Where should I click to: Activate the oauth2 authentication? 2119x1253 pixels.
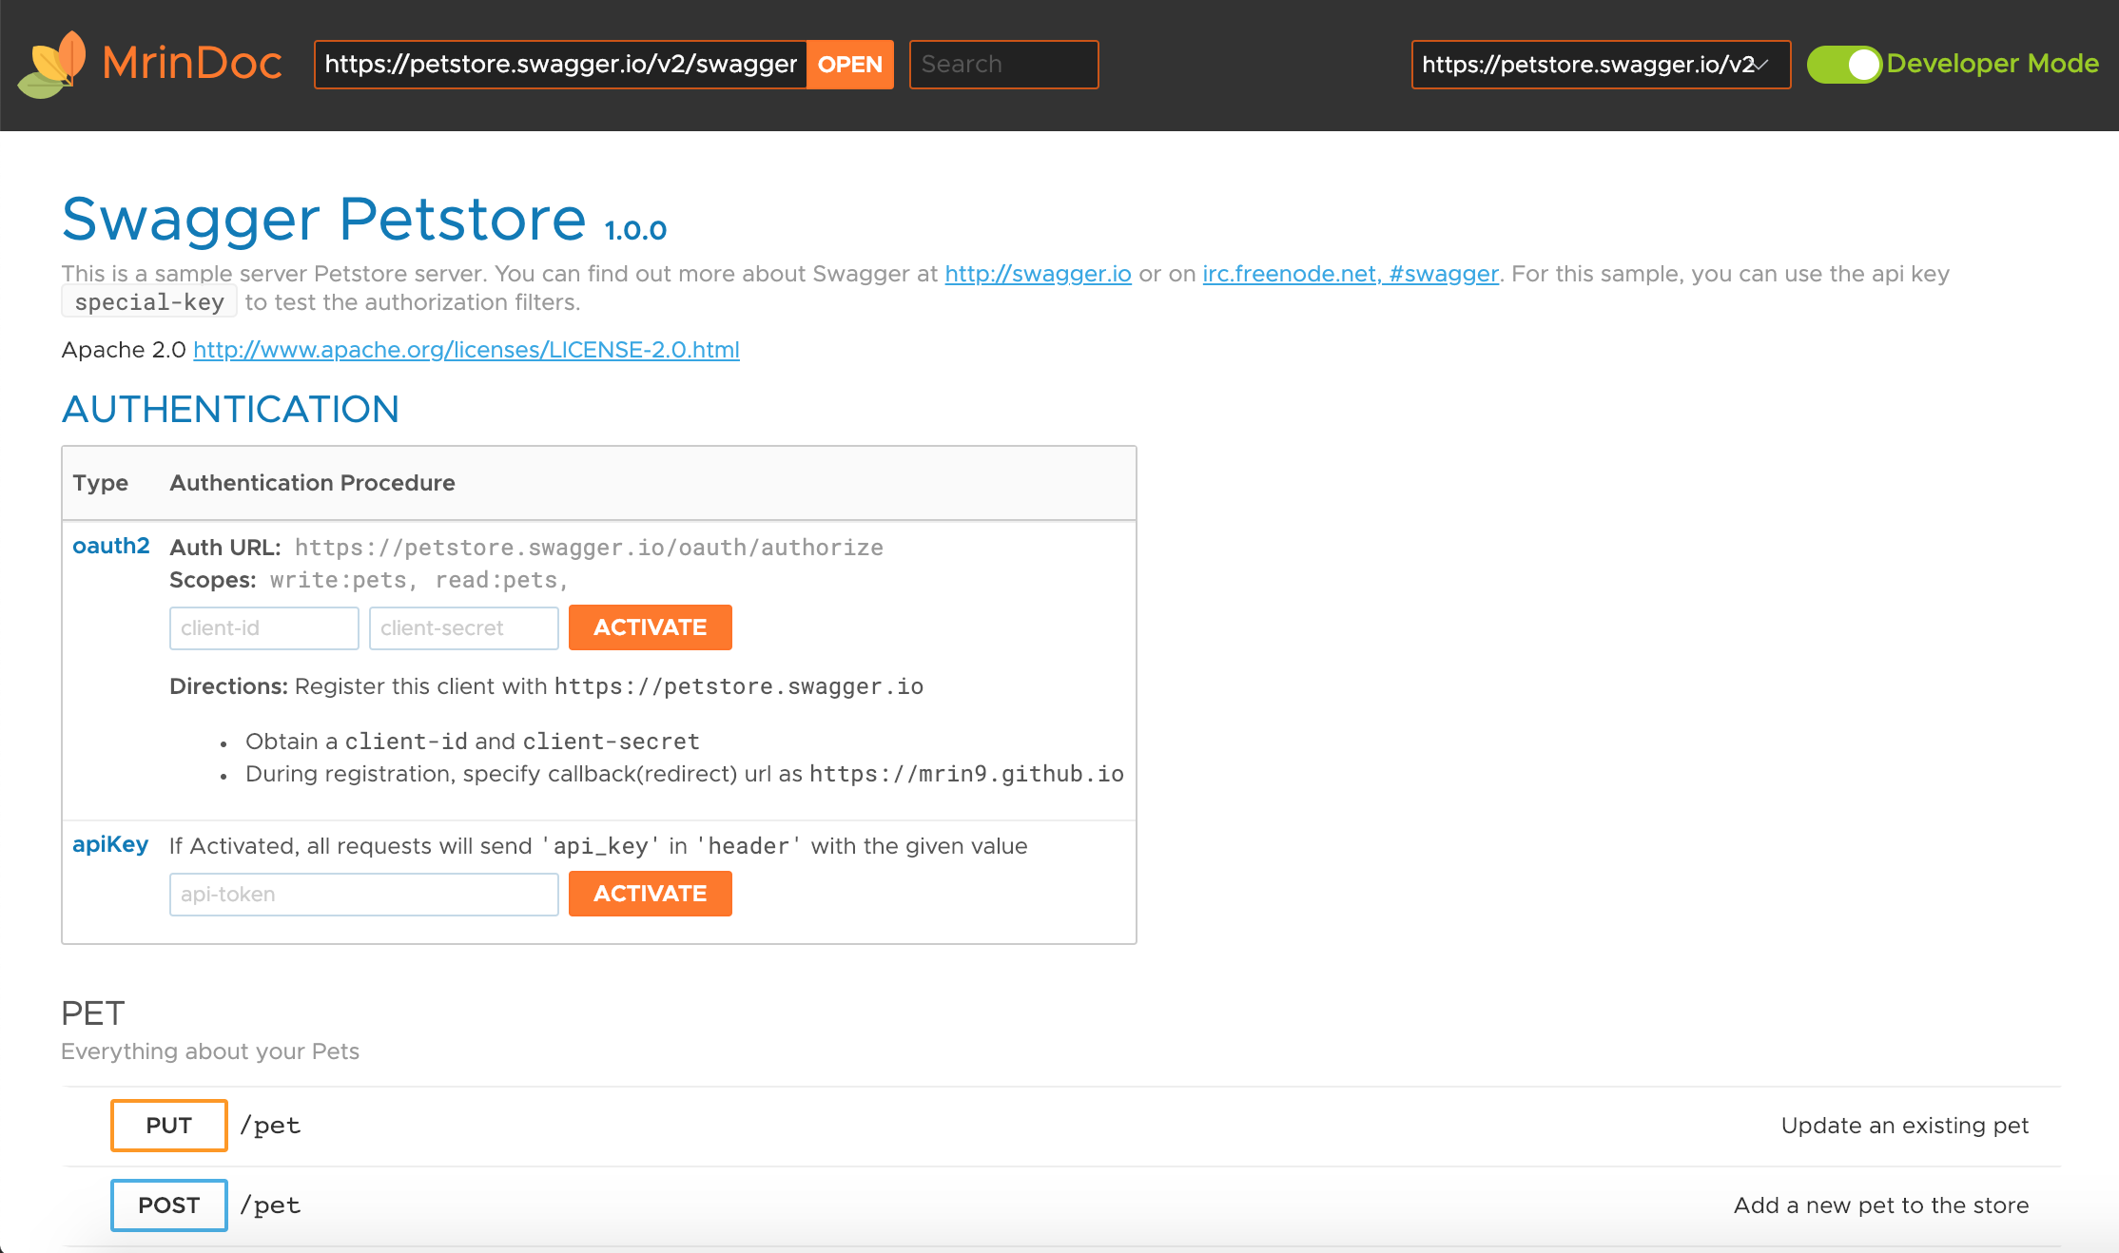(x=650, y=627)
